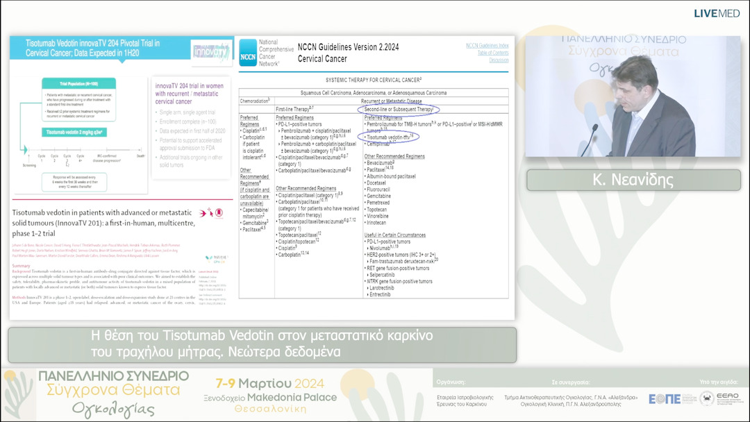Viewport: 750px width, 422px height.
Task: Click the LIVEMED logo in the corner
Action: click(717, 13)
